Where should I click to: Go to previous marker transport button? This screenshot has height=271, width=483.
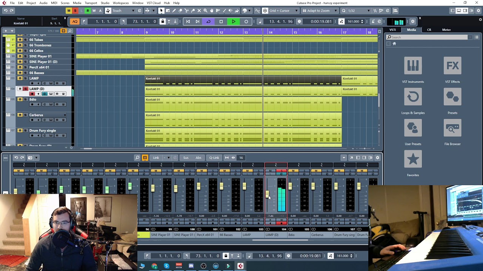point(188,21)
